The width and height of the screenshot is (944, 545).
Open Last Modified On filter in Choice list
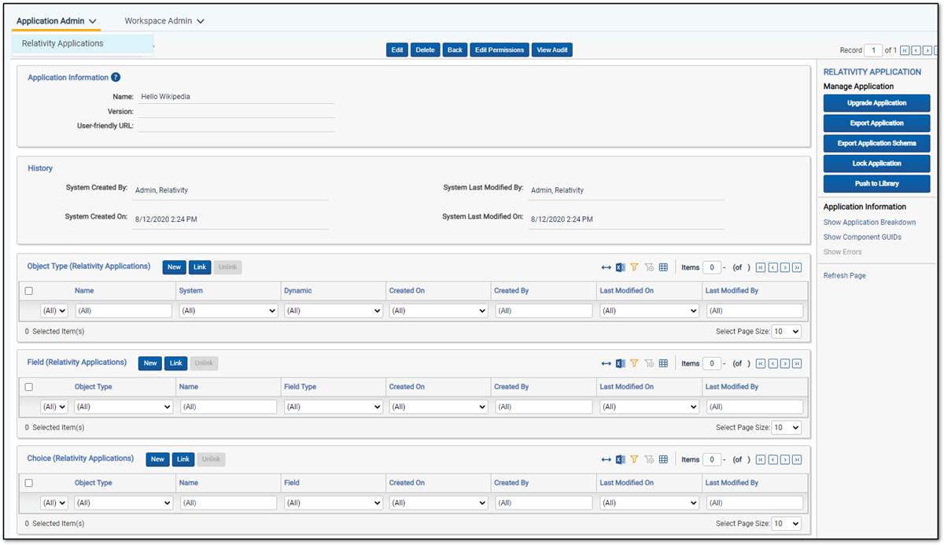click(650, 503)
